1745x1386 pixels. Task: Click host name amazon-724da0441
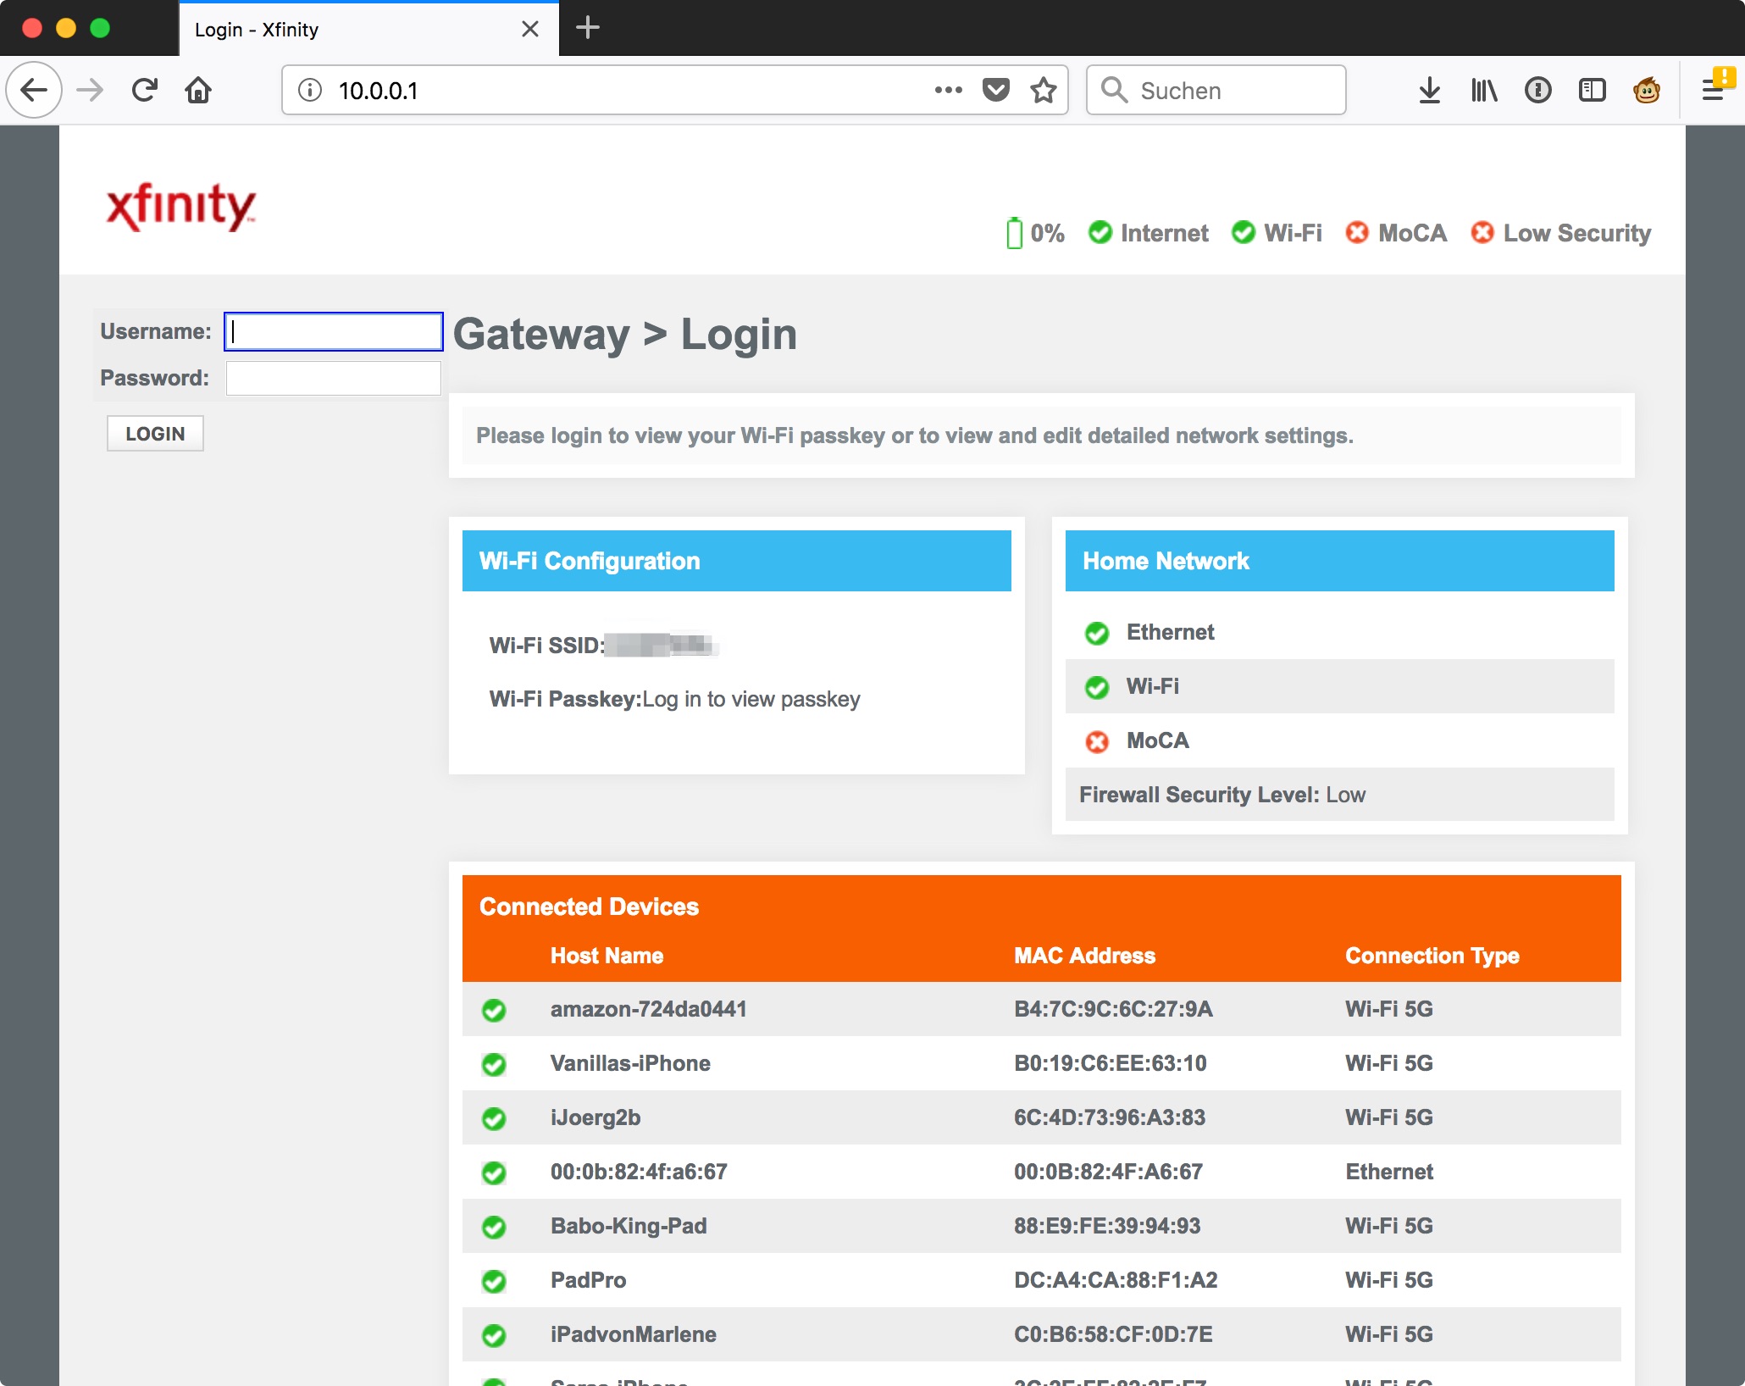pyautogui.click(x=649, y=1009)
